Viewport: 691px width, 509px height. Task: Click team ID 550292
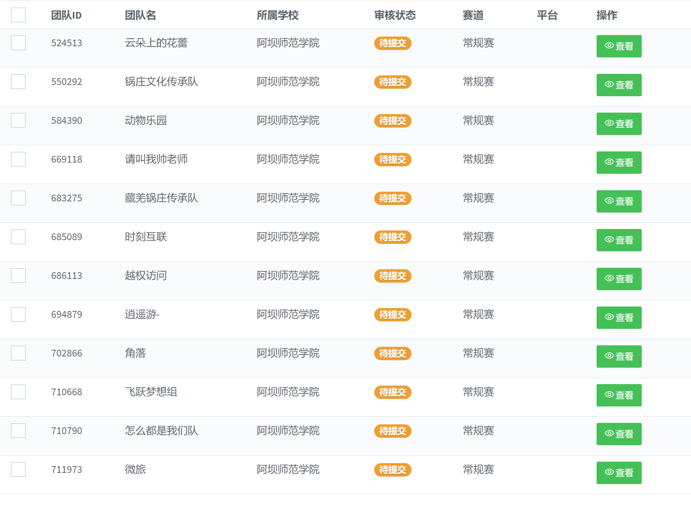pyautogui.click(x=66, y=82)
